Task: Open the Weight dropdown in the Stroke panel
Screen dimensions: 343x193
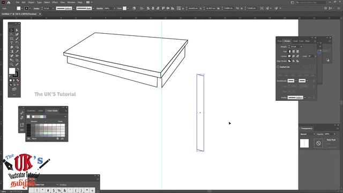Action: [301, 47]
